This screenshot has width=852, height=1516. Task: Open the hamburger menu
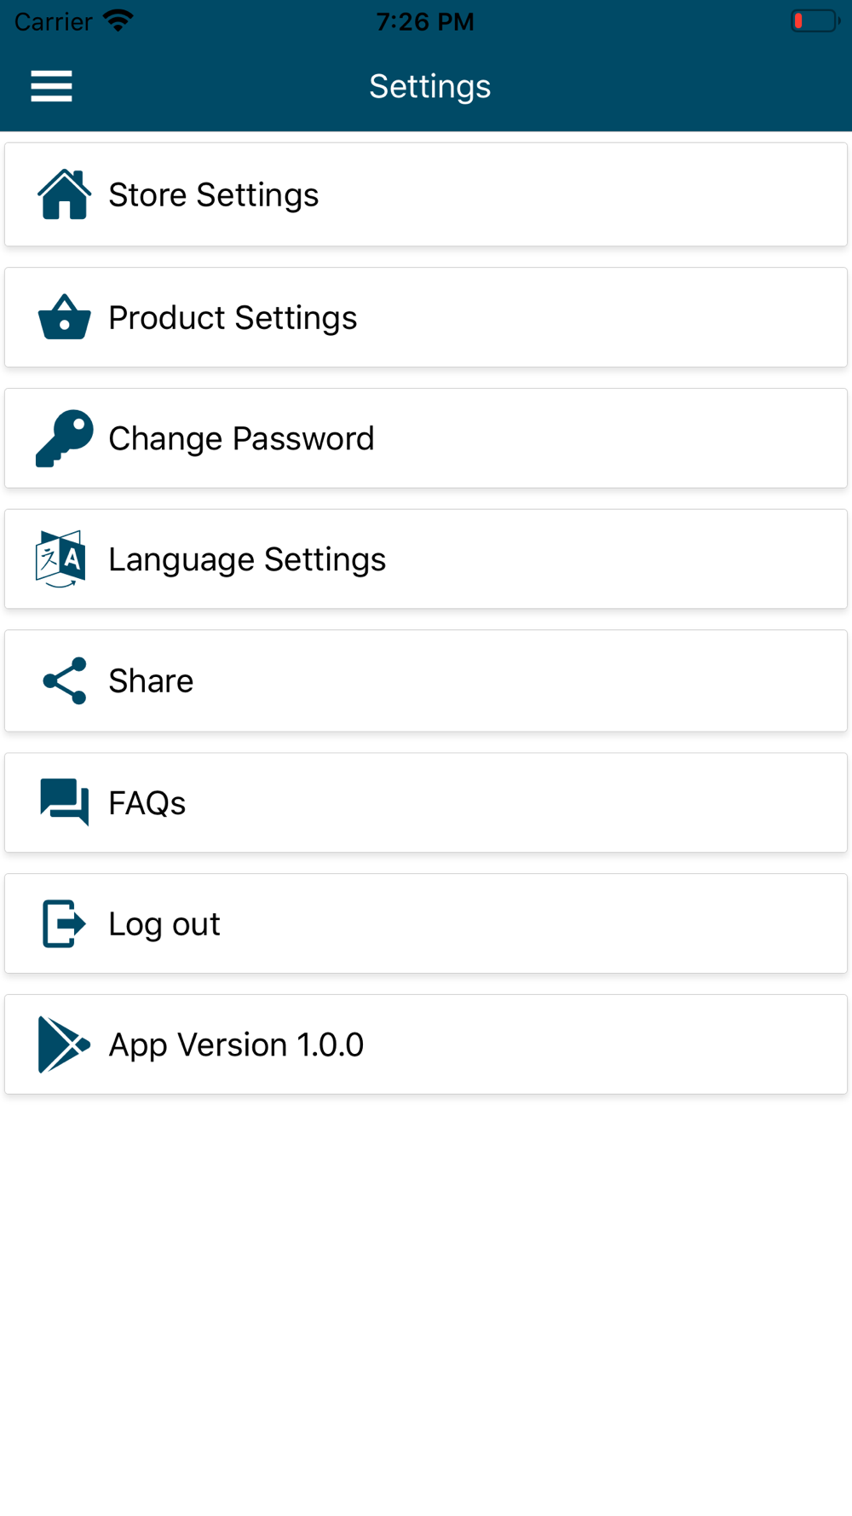coord(51,86)
